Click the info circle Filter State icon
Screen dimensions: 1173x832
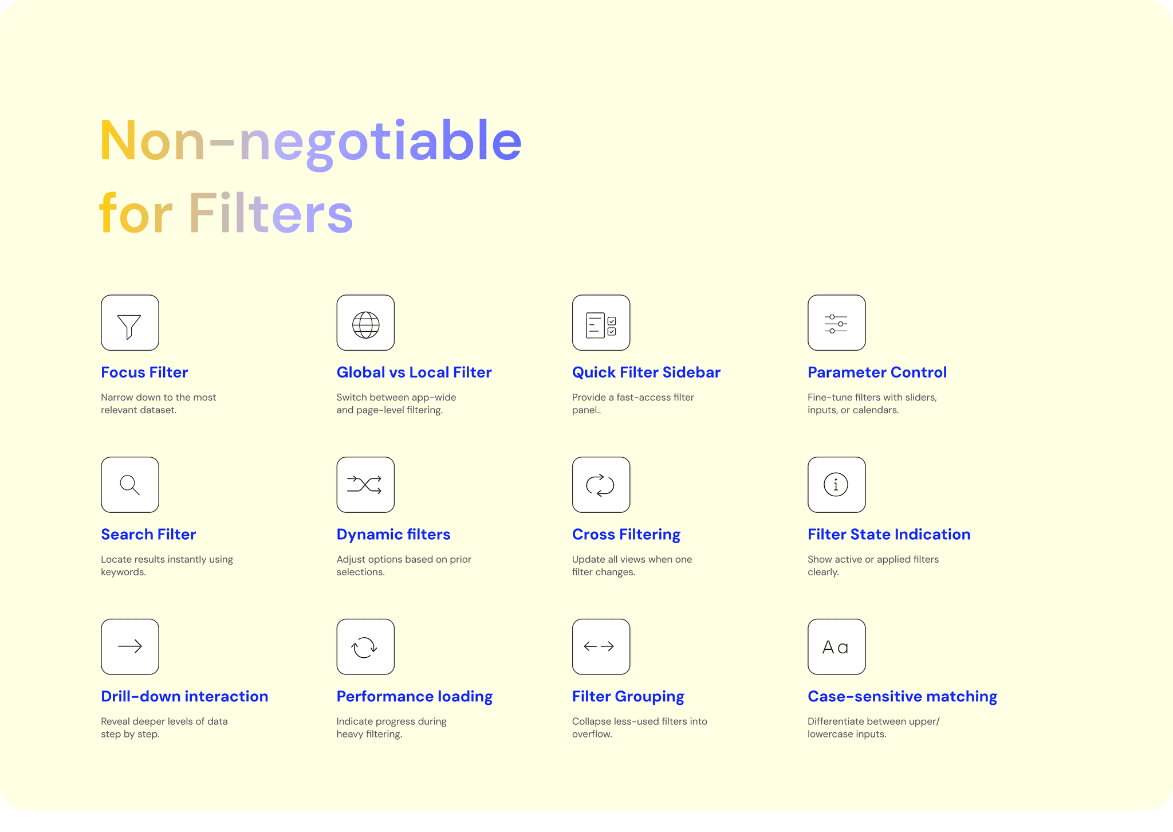coord(836,485)
